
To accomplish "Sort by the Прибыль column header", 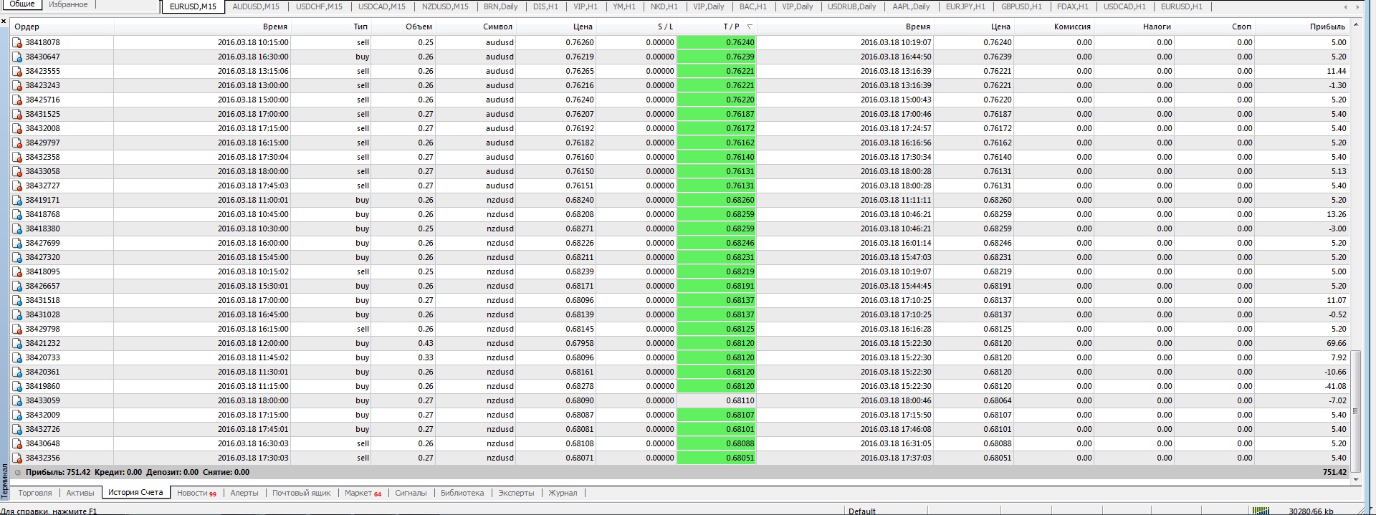I will click(x=1302, y=27).
